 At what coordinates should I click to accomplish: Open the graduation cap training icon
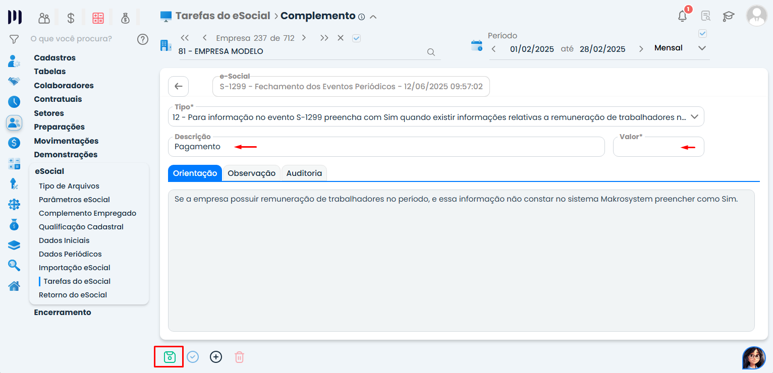coord(729,16)
